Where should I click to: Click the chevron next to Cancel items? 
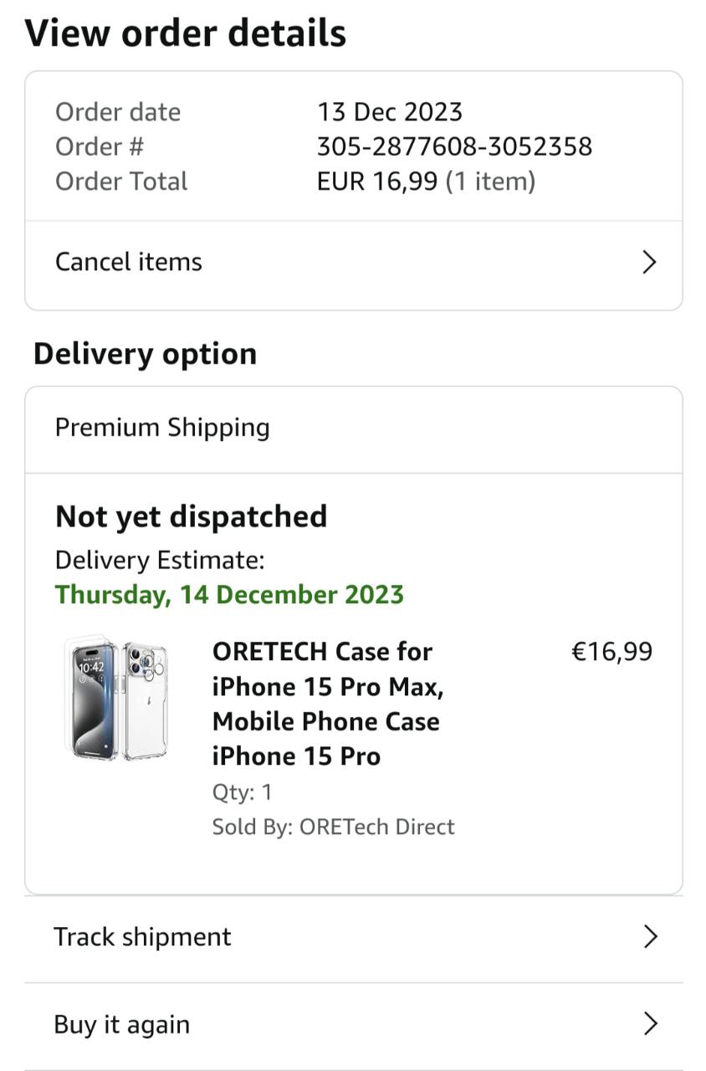tap(649, 263)
